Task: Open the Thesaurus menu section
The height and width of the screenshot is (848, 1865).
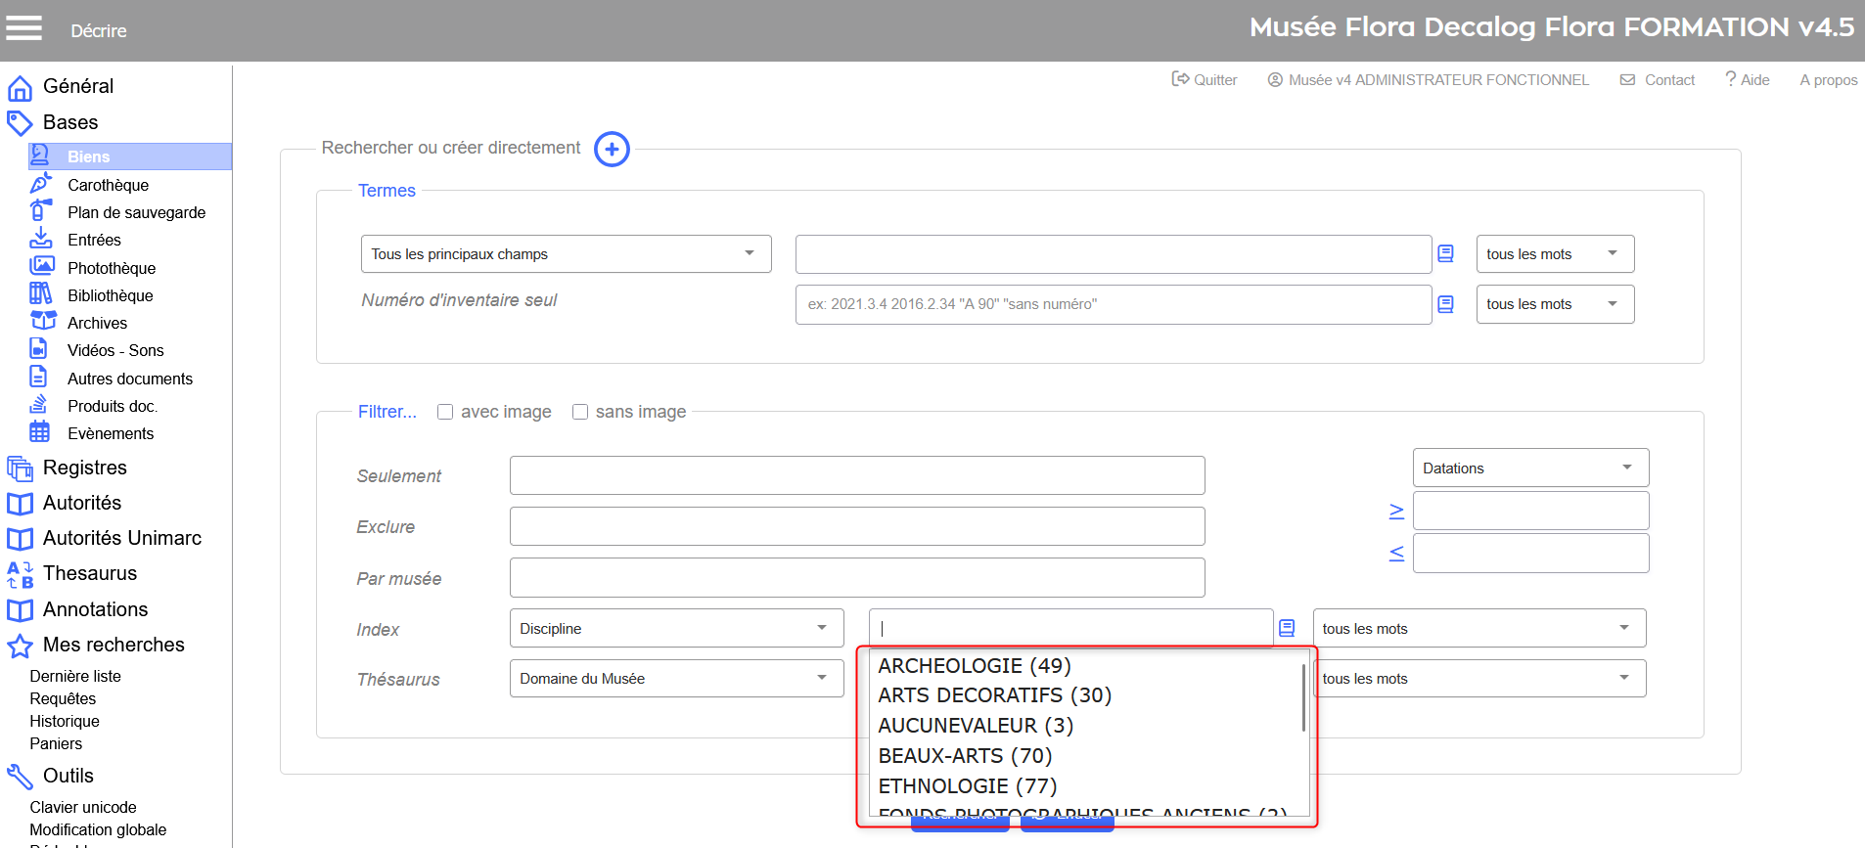Action: click(x=89, y=573)
